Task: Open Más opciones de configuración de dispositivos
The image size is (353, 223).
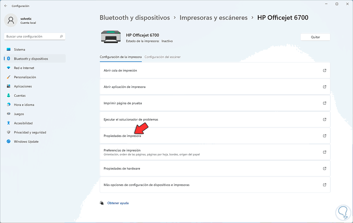Action: [x=215, y=185]
